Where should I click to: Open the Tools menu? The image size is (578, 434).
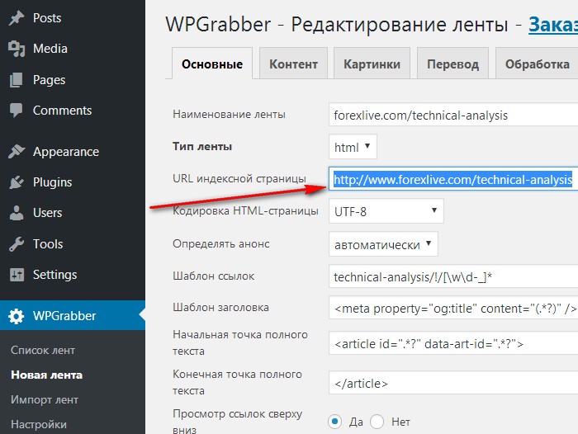tap(48, 244)
